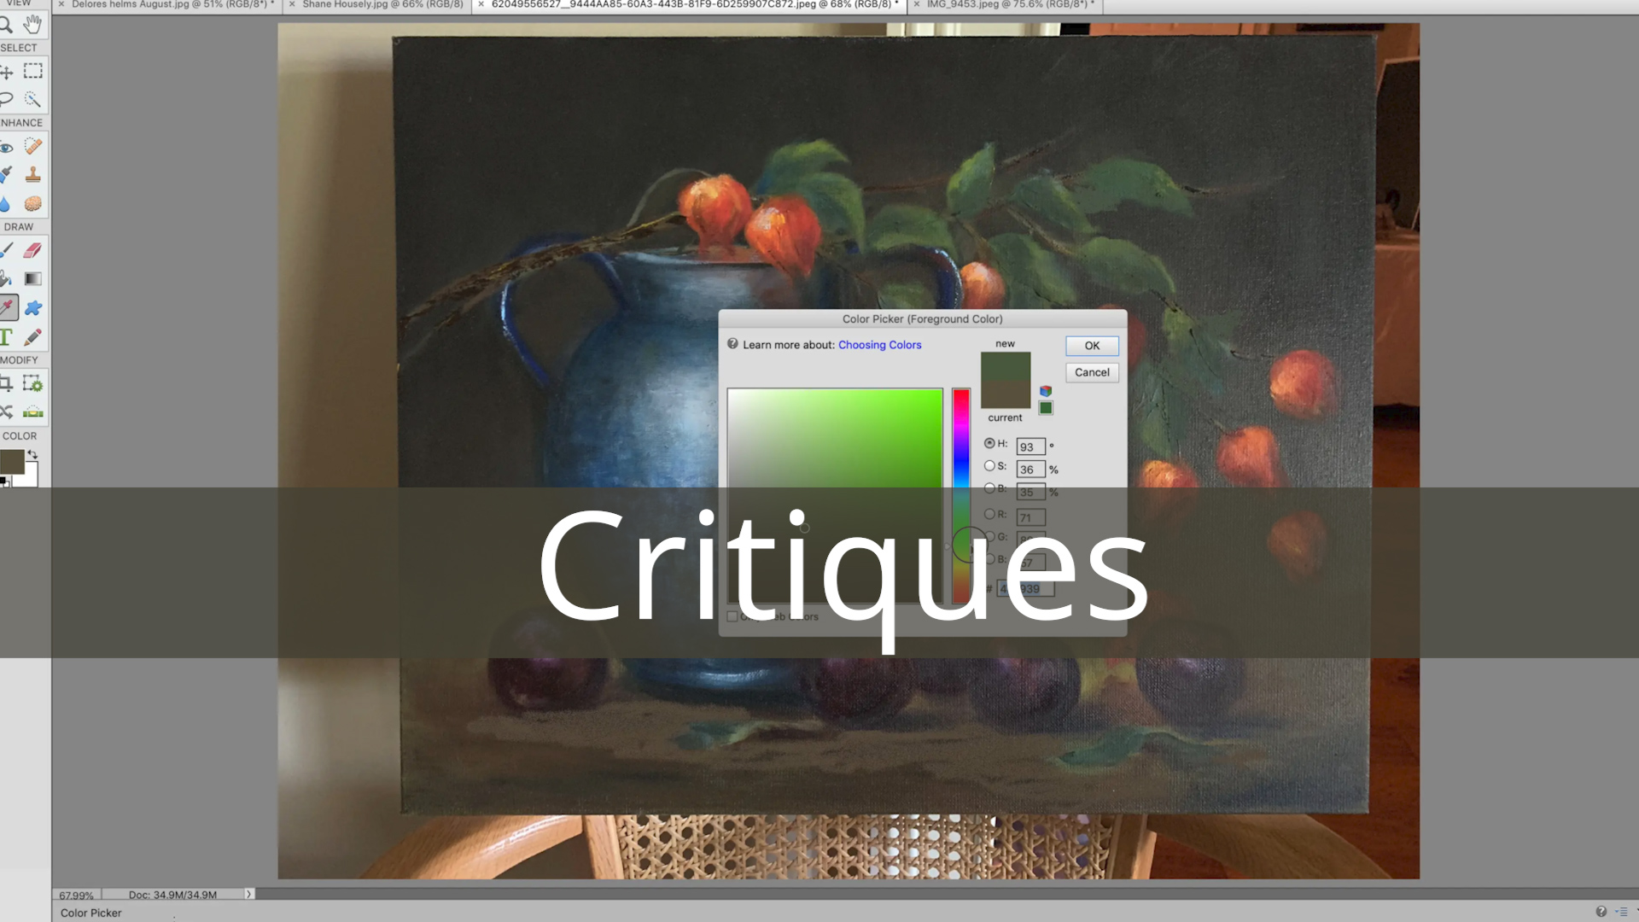The height and width of the screenshot is (922, 1639).
Task: Select the Sponge tool
Action: click(32, 203)
